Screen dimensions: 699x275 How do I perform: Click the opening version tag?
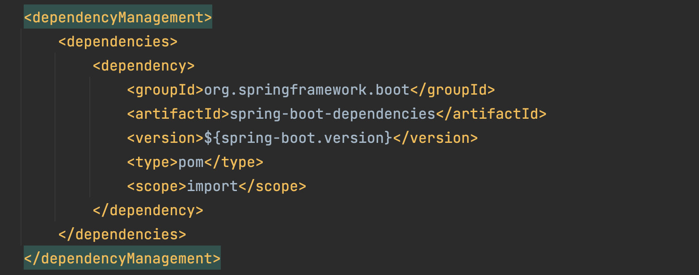pos(165,138)
